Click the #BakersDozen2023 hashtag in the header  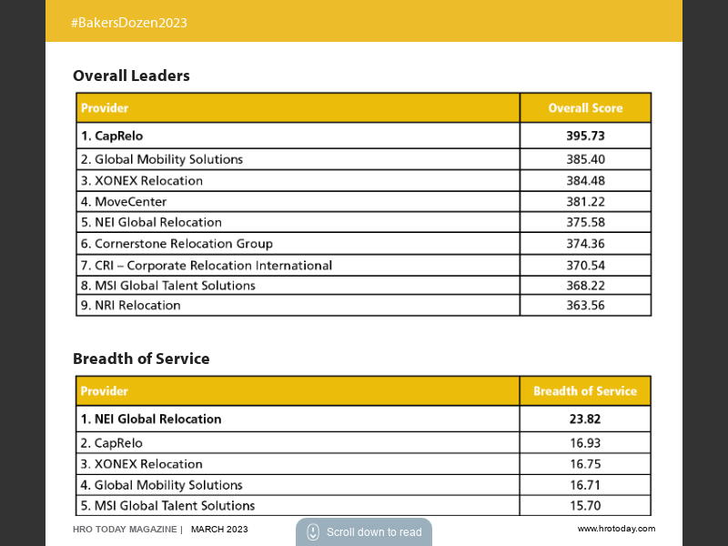point(129,23)
